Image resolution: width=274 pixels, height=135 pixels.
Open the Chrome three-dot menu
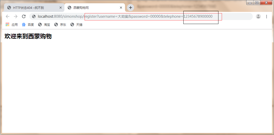[266, 16]
